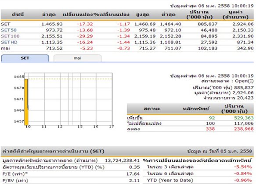Select YTD change value -0.96%

coord(243,180)
